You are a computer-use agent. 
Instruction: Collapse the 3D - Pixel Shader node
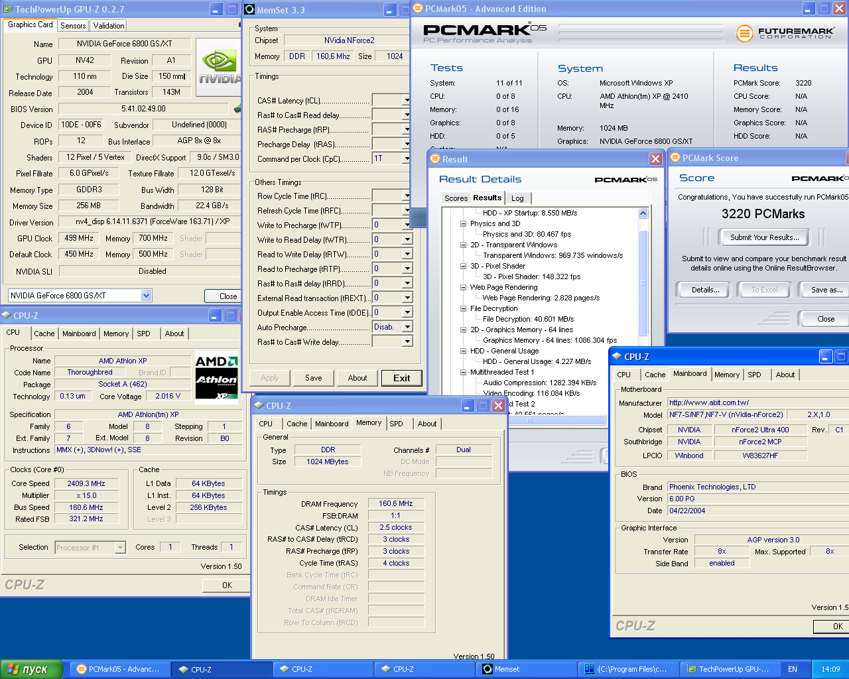click(x=464, y=266)
